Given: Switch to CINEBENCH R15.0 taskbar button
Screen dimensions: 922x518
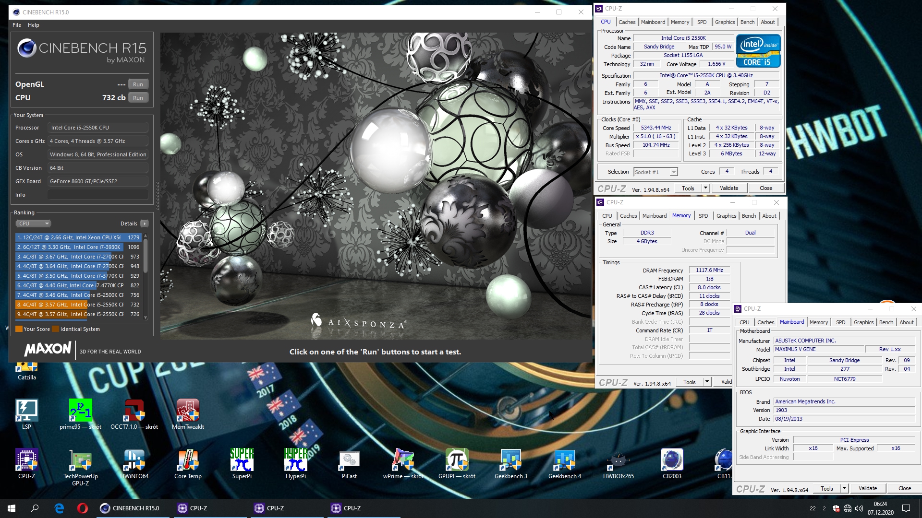Looking at the screenshot, I should pos(133,508).
